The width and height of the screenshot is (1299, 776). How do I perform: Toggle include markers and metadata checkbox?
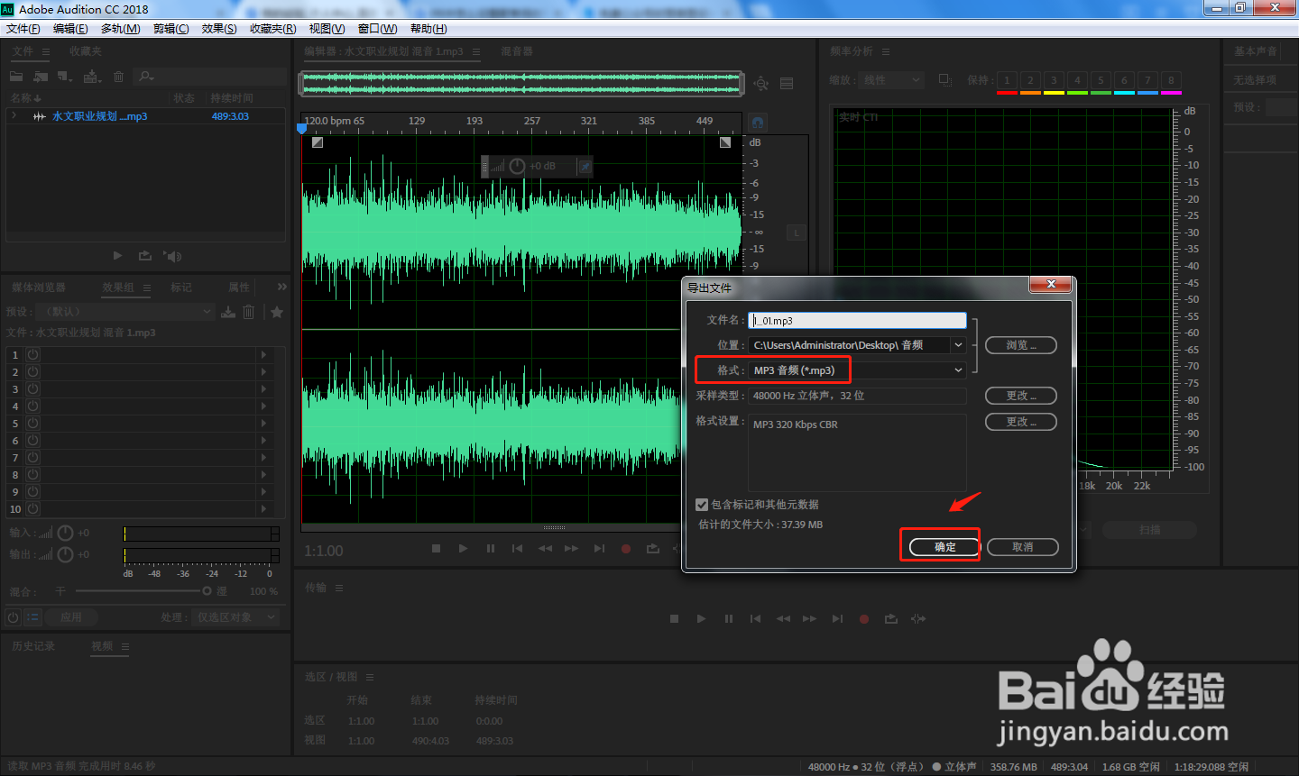pos(702,505)
